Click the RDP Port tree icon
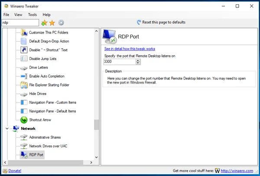Image resolution: width=260 pixels, height=176 pixels. (24, 155)
